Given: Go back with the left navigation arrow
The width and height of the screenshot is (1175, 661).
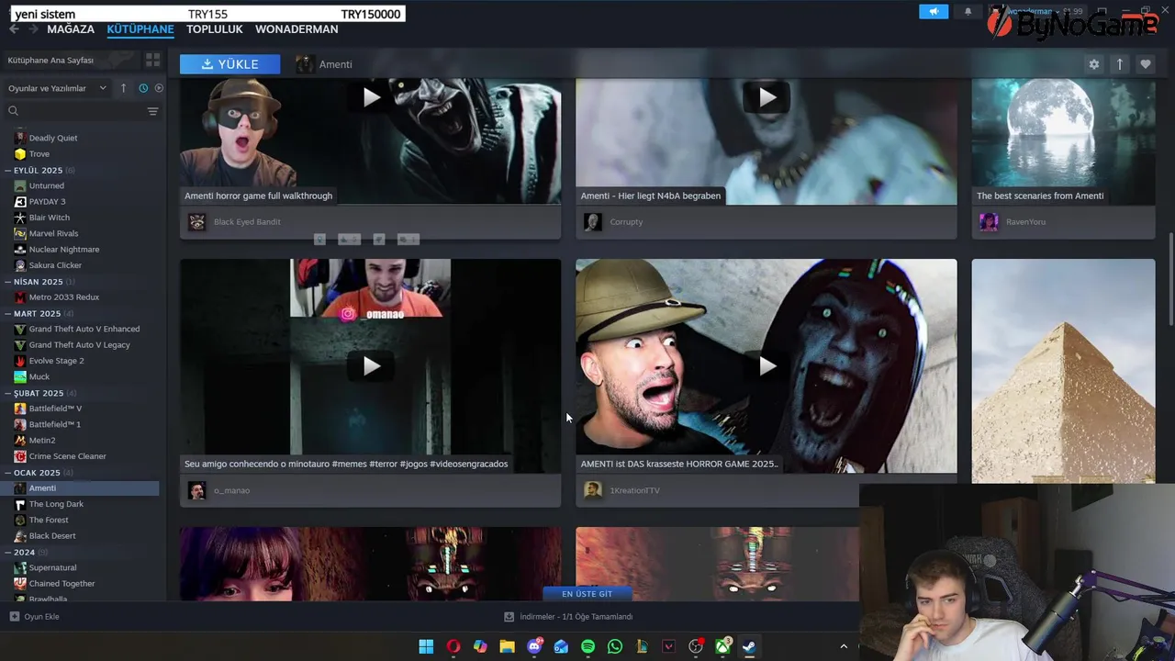Looking at the screenshot, I should click(14, 29).
